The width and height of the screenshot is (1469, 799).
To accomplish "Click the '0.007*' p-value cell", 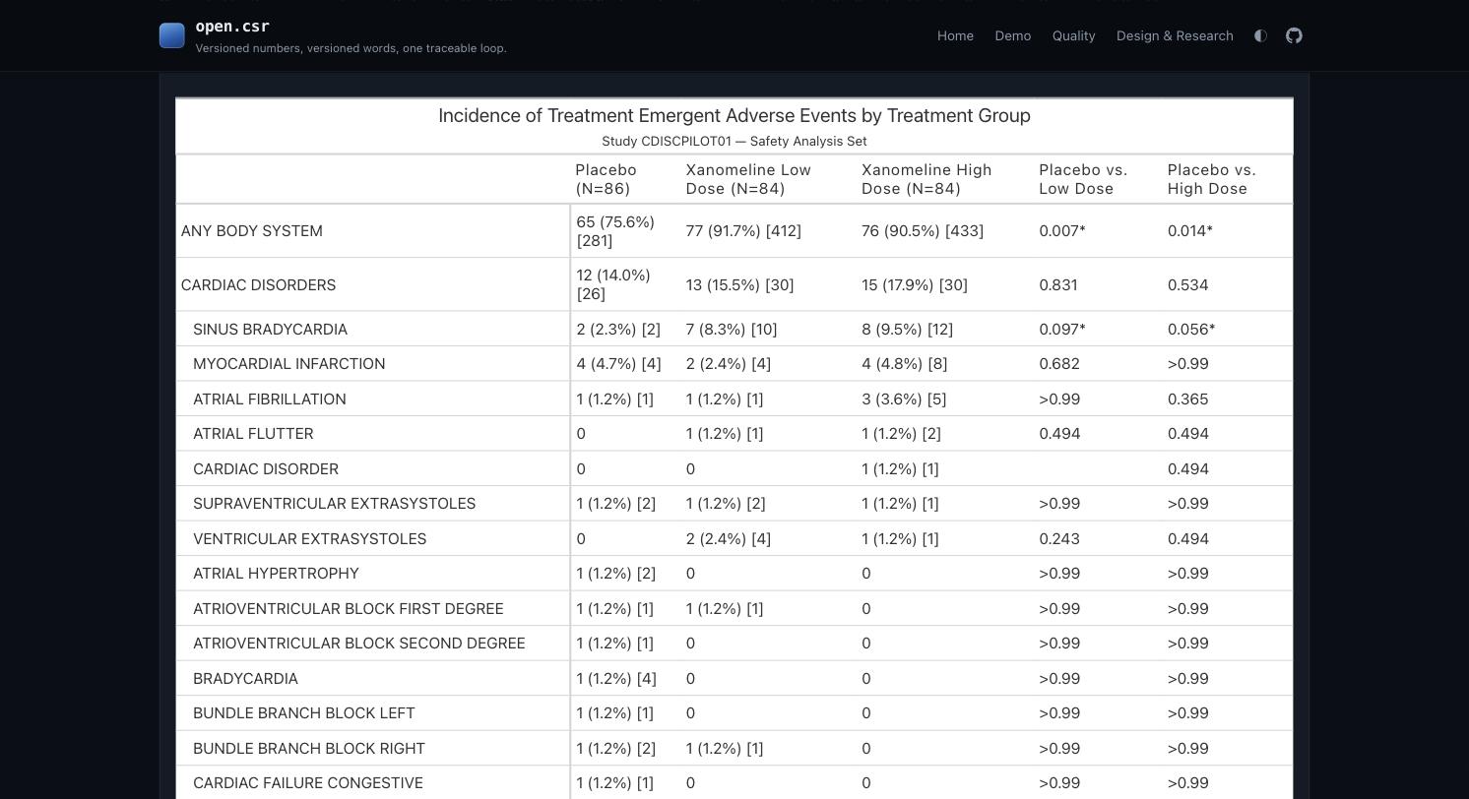I will click(x=1062, y=231).
